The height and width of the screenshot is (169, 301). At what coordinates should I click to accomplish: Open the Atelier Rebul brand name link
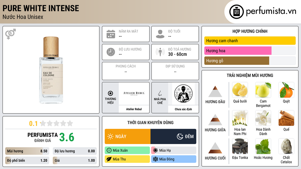coord(134,109)
